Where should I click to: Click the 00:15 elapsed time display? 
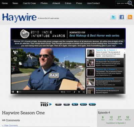pyautogui.click(x=63, y=92)
